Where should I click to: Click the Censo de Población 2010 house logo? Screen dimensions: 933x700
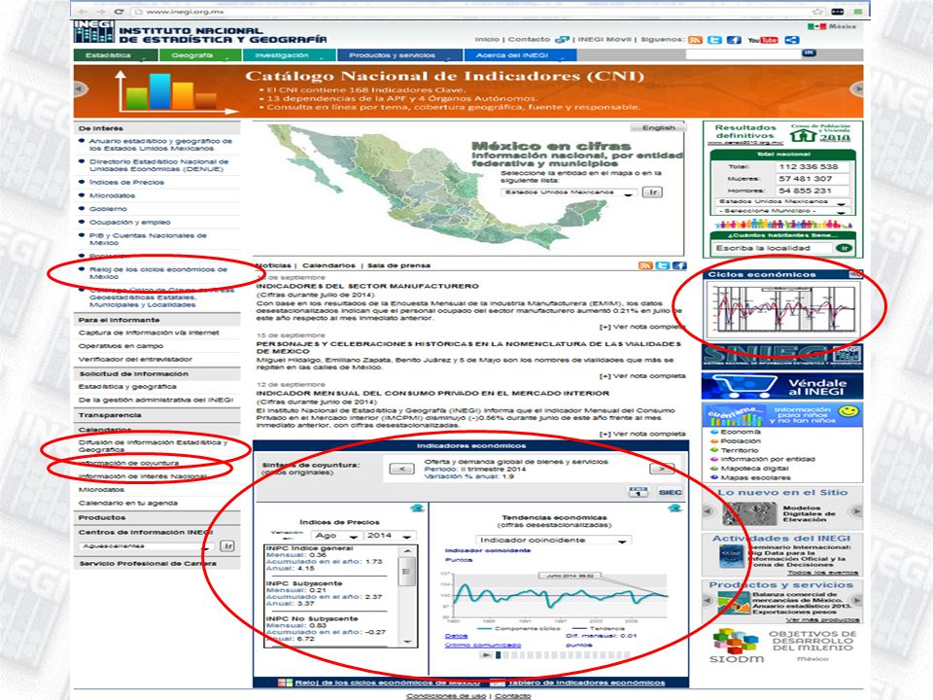tap(803, 136)
